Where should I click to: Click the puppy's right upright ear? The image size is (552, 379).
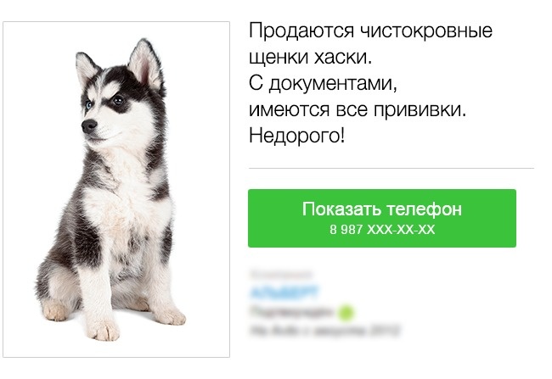[145, 64]
